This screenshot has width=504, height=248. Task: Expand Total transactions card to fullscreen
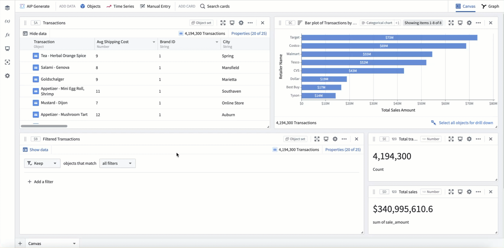pyautogui.click(x=451, y=139)
